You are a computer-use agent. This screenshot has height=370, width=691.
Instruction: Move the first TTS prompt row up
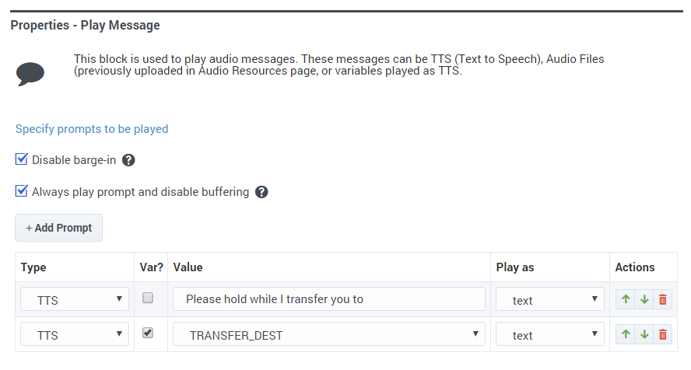tap(626, 299)
